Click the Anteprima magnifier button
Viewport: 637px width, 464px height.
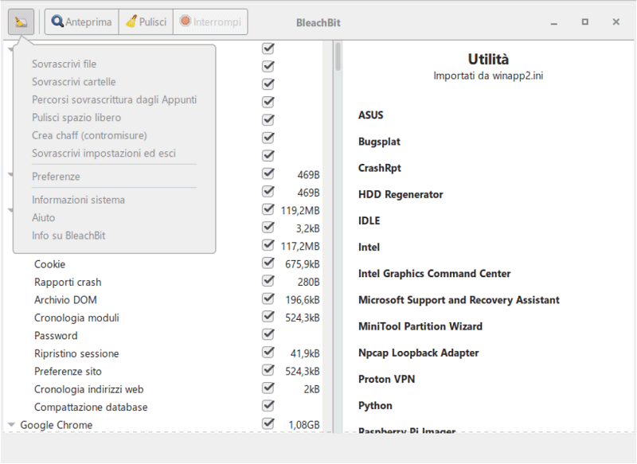pos(82,21)
